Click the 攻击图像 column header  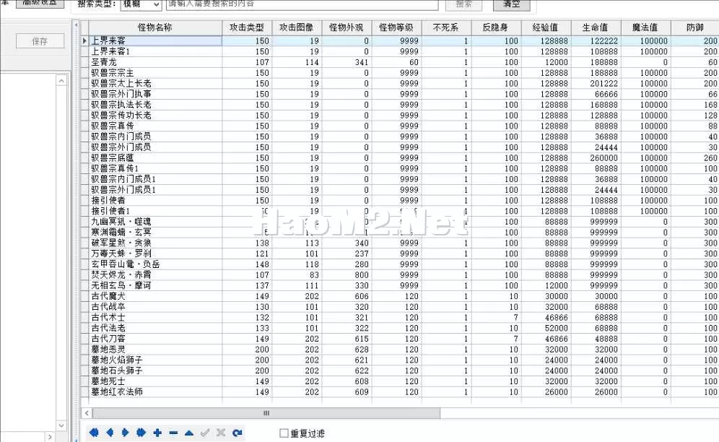(297, 27)
